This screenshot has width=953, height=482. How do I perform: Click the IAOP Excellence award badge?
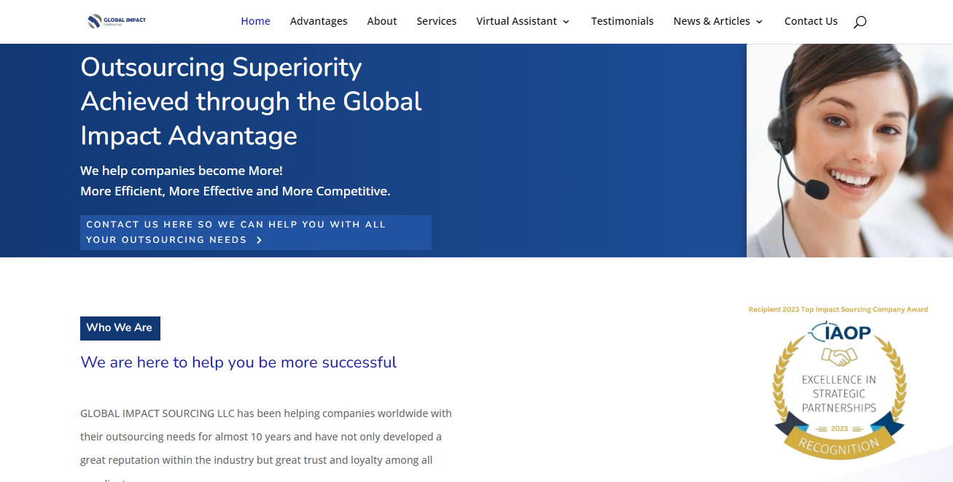839,390
